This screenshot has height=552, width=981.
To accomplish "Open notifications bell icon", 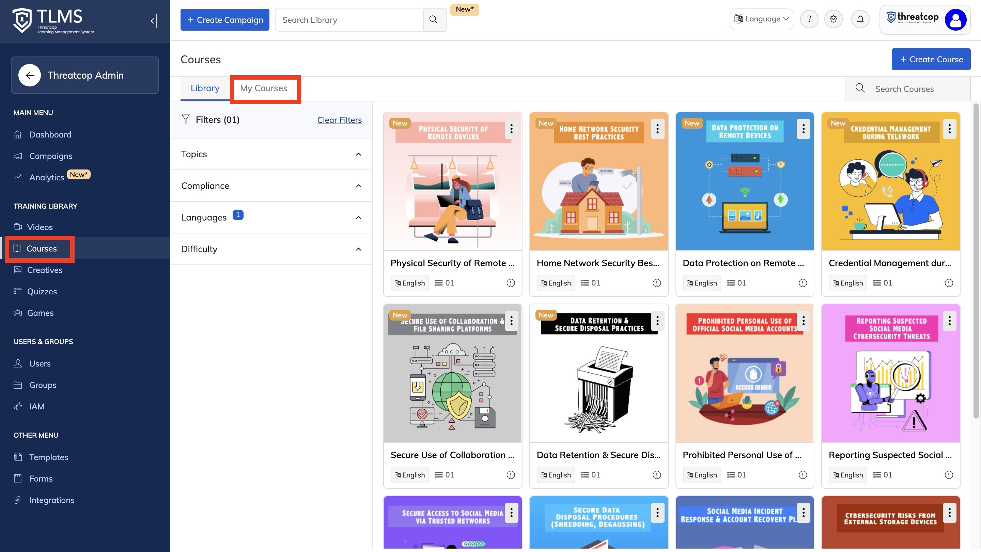I will tap(860, 19).
